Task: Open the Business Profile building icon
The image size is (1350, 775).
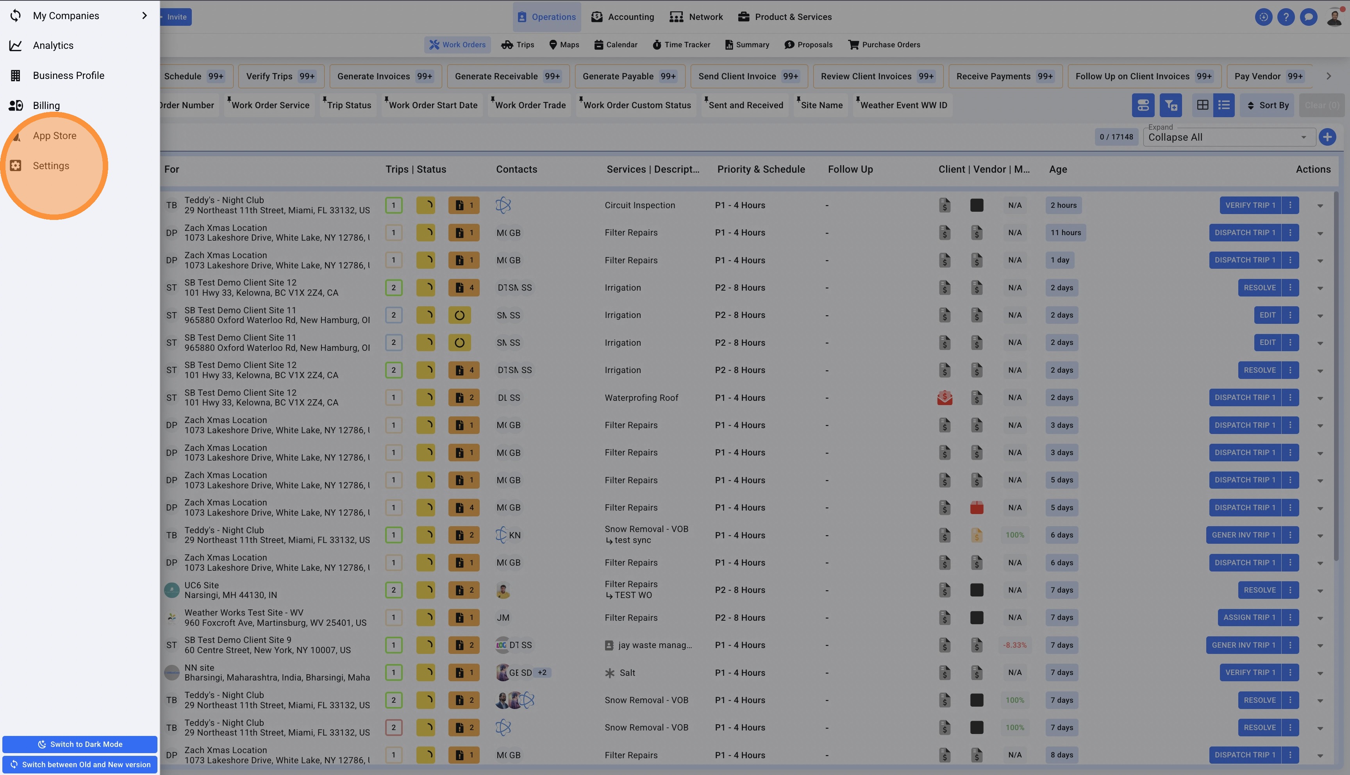Action: tap(16, 75)
